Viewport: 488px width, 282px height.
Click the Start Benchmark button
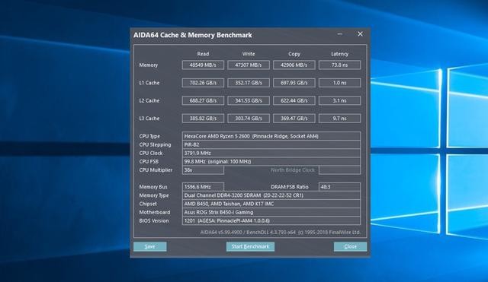coord(250,246)
